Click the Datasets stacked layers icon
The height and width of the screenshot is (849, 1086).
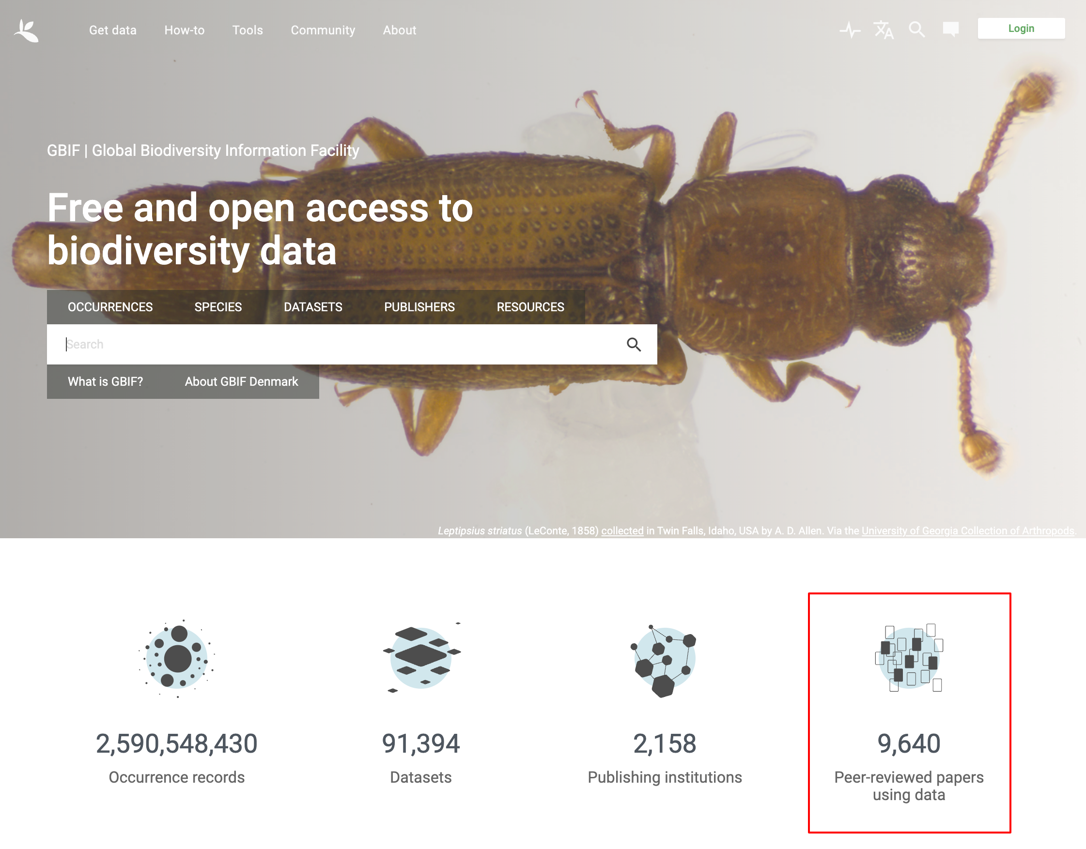[421, 657]
